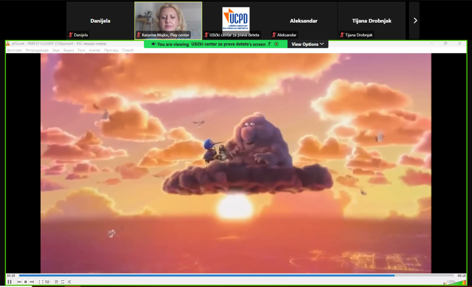Toggle VLC fullscreen mode

pos(41,281)
